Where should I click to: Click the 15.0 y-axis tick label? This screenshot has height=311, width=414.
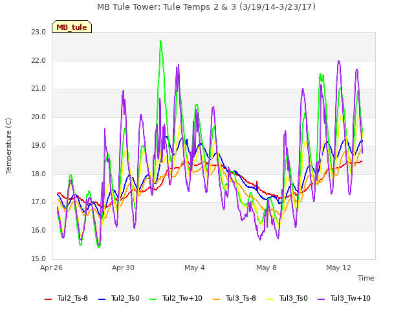(39, 259)
